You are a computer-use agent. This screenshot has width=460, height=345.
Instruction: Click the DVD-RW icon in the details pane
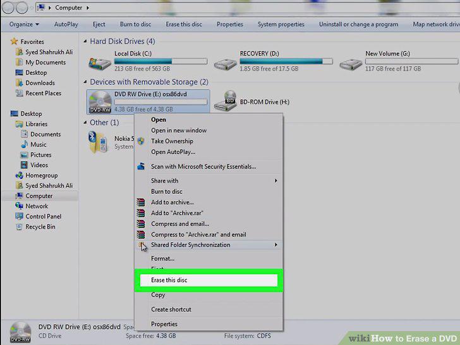coord(20,332)
